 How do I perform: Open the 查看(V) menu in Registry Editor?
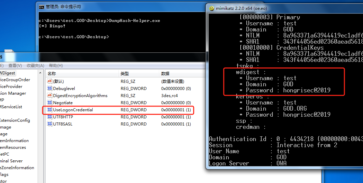pos(15,66)
